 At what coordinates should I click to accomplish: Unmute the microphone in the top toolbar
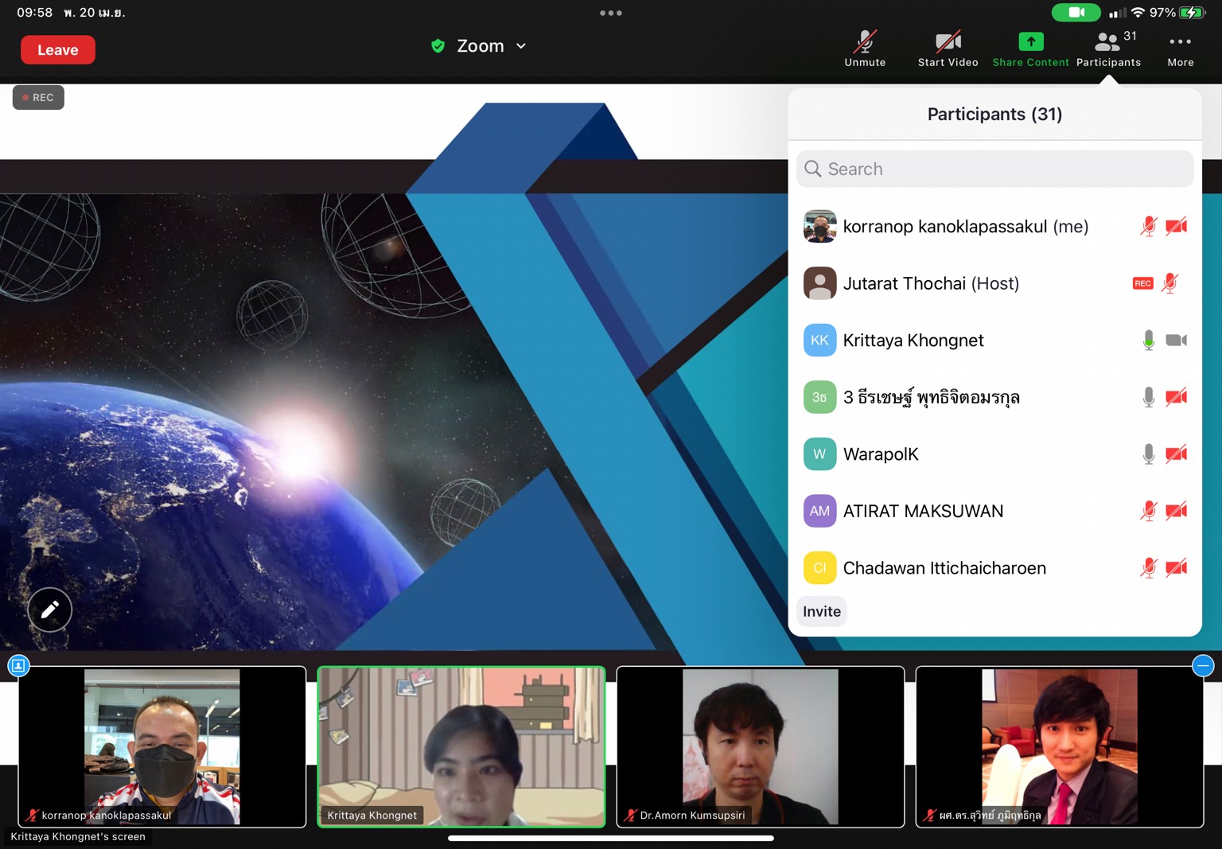click(x=865, y=49)
